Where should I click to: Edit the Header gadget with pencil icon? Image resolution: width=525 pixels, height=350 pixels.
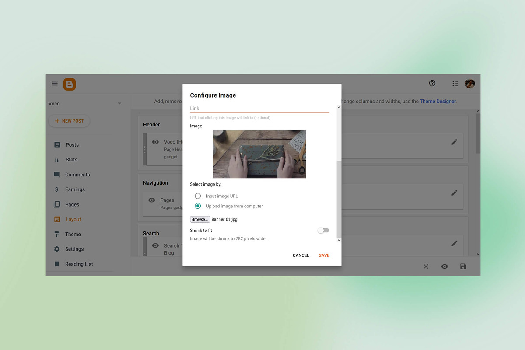455,142
